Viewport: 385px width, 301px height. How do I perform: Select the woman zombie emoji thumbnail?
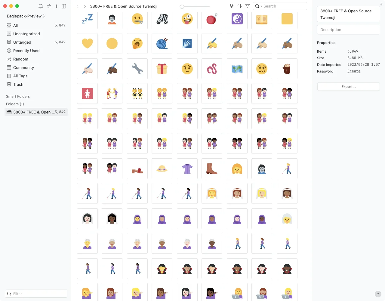coord(262,169)
